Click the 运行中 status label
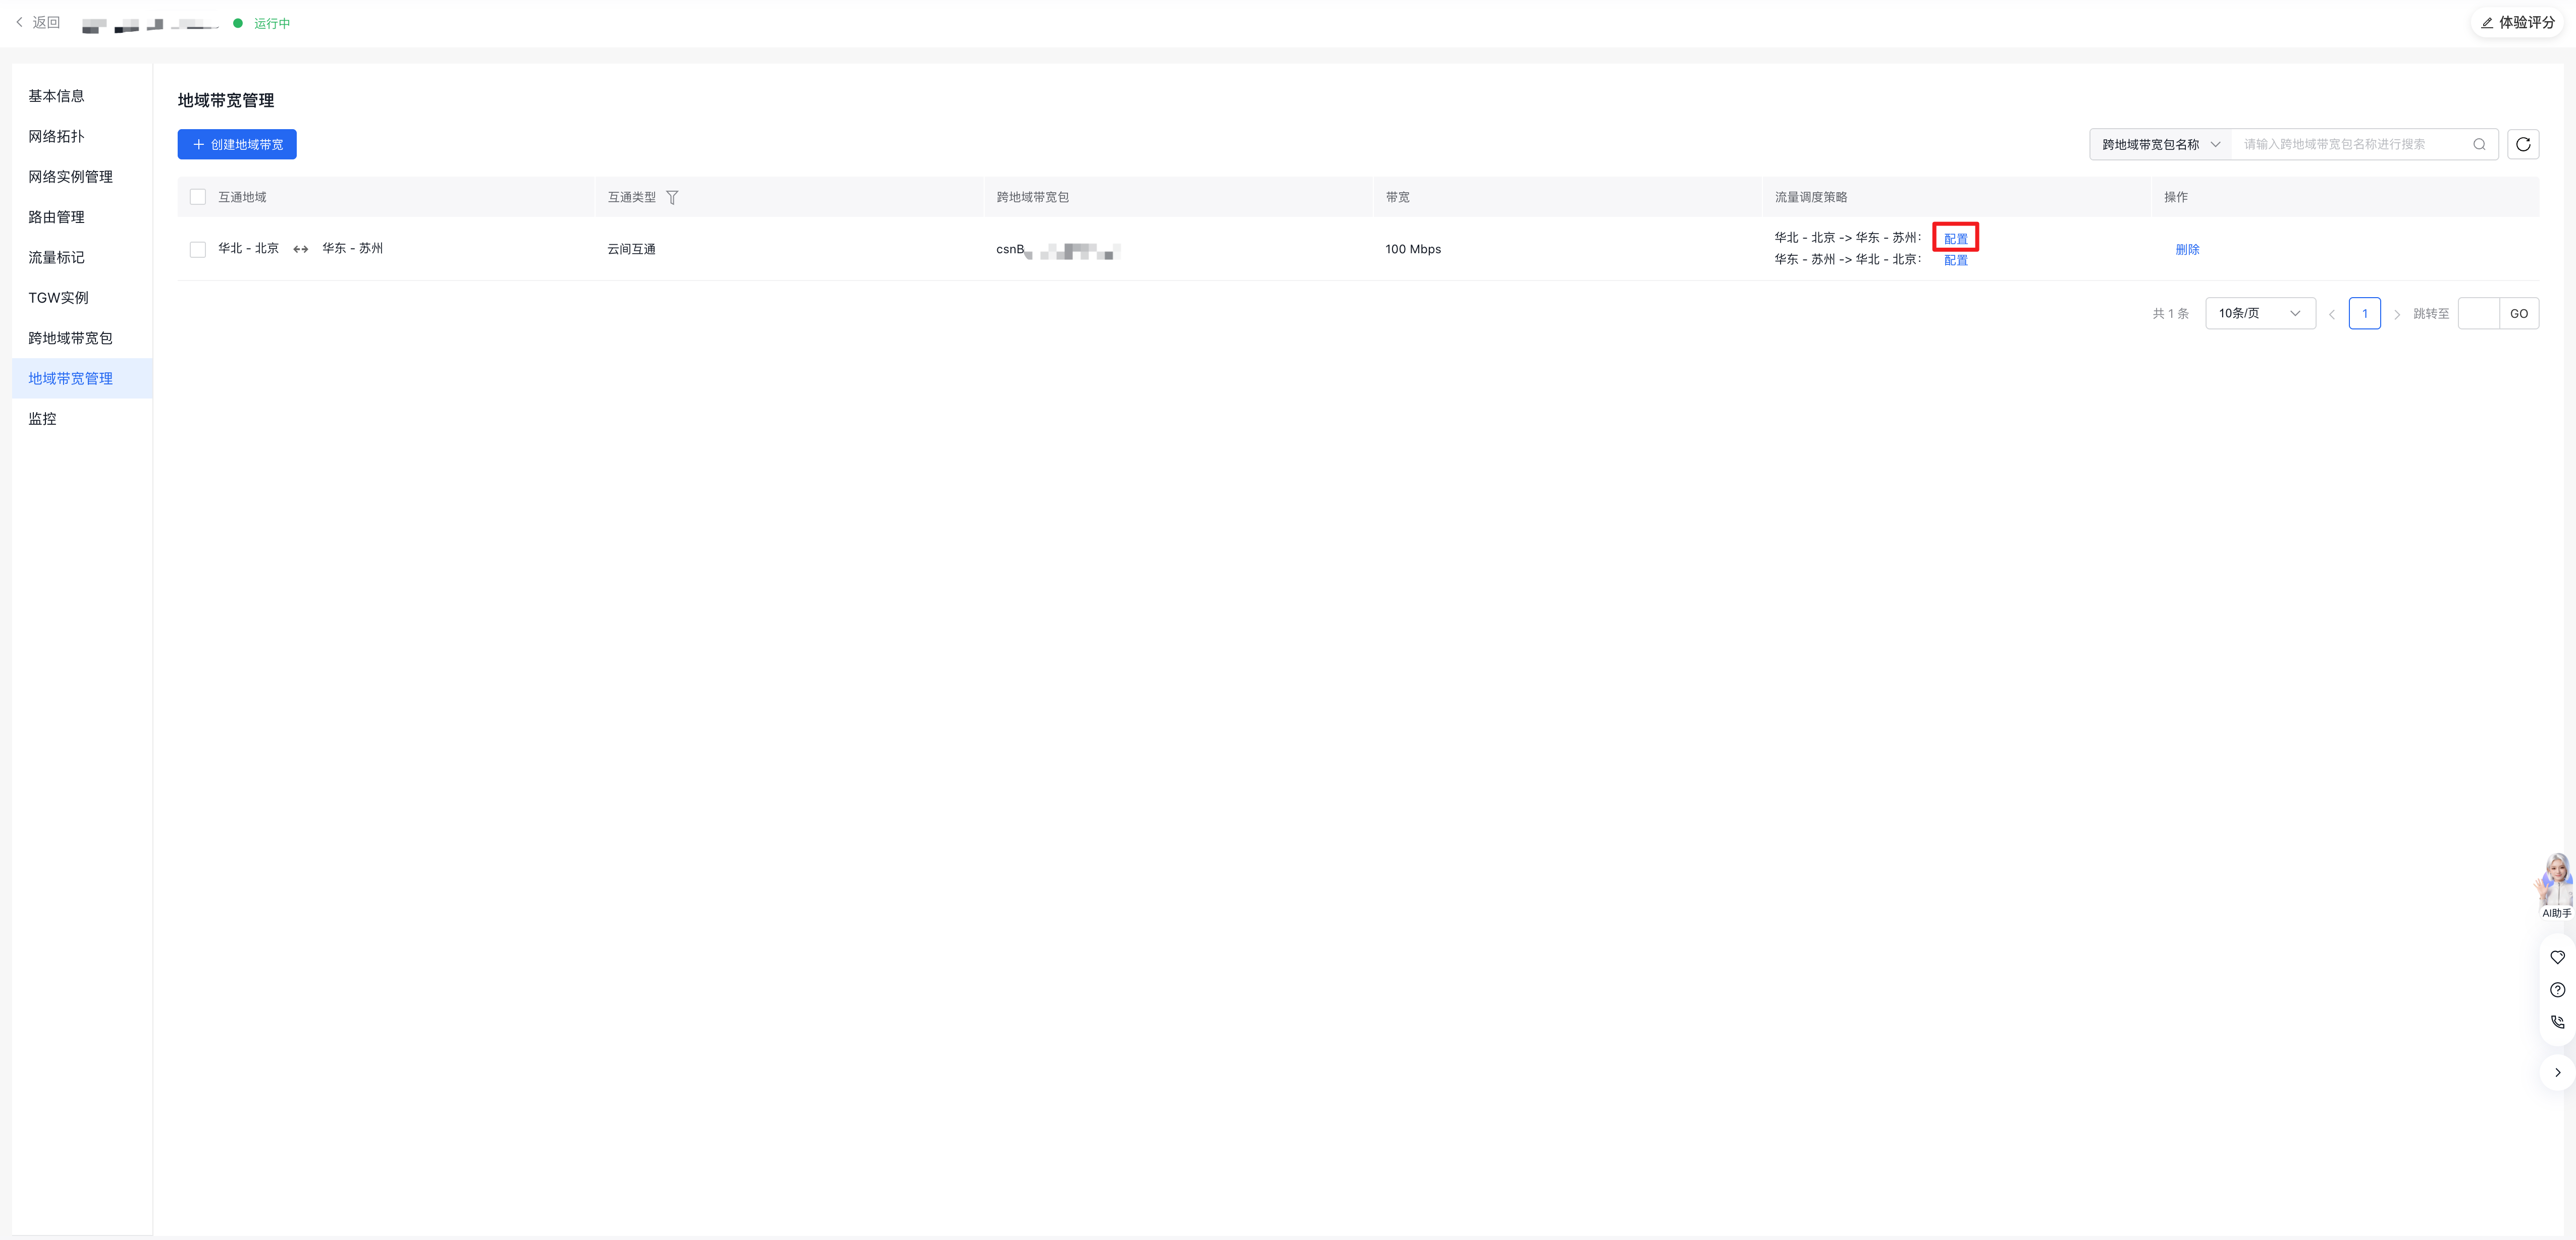 pyautogui.click(x=272, y=23)
